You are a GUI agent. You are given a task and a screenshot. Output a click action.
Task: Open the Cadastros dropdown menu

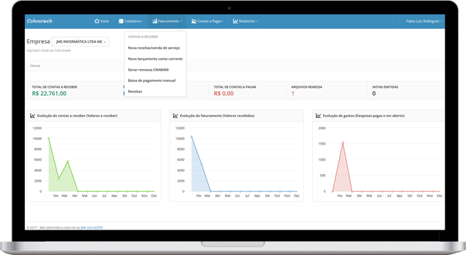pos(130,21)
